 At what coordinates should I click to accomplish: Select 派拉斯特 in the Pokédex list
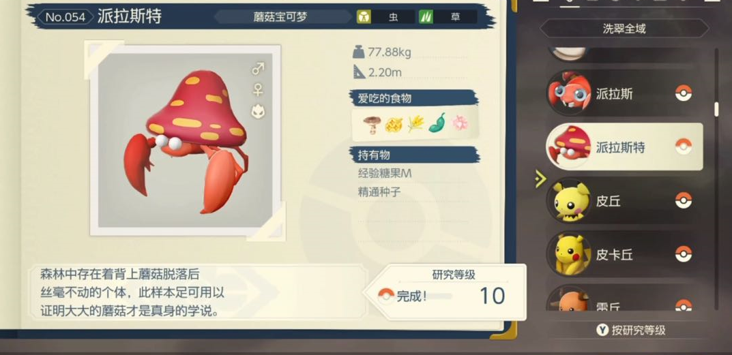(625, 147)
